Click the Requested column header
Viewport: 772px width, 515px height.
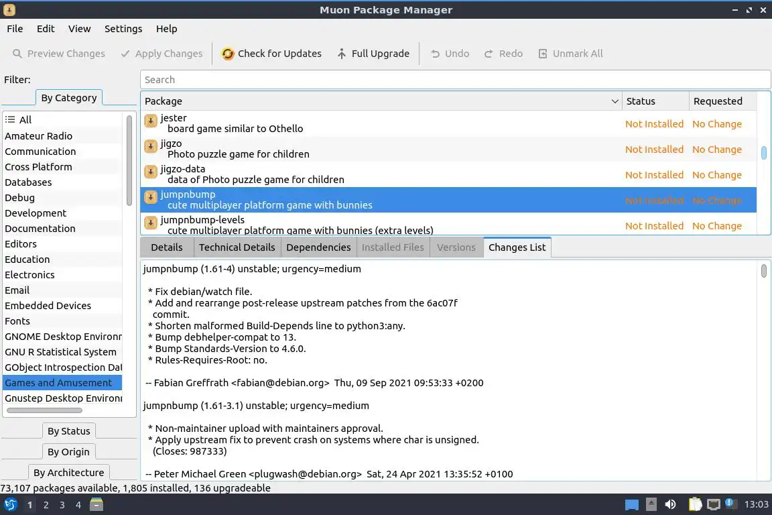coord(722,101)
